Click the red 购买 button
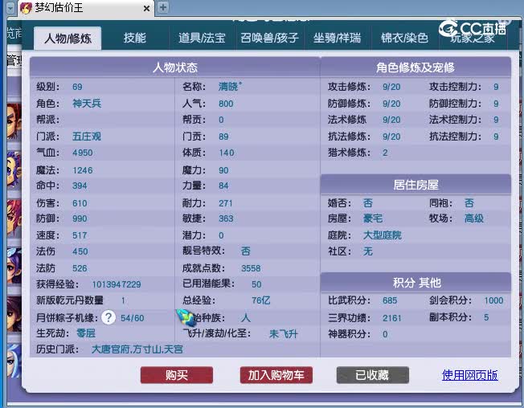This screenshot has height=408, width=524. pyautogui.click(x=177, y=375)
